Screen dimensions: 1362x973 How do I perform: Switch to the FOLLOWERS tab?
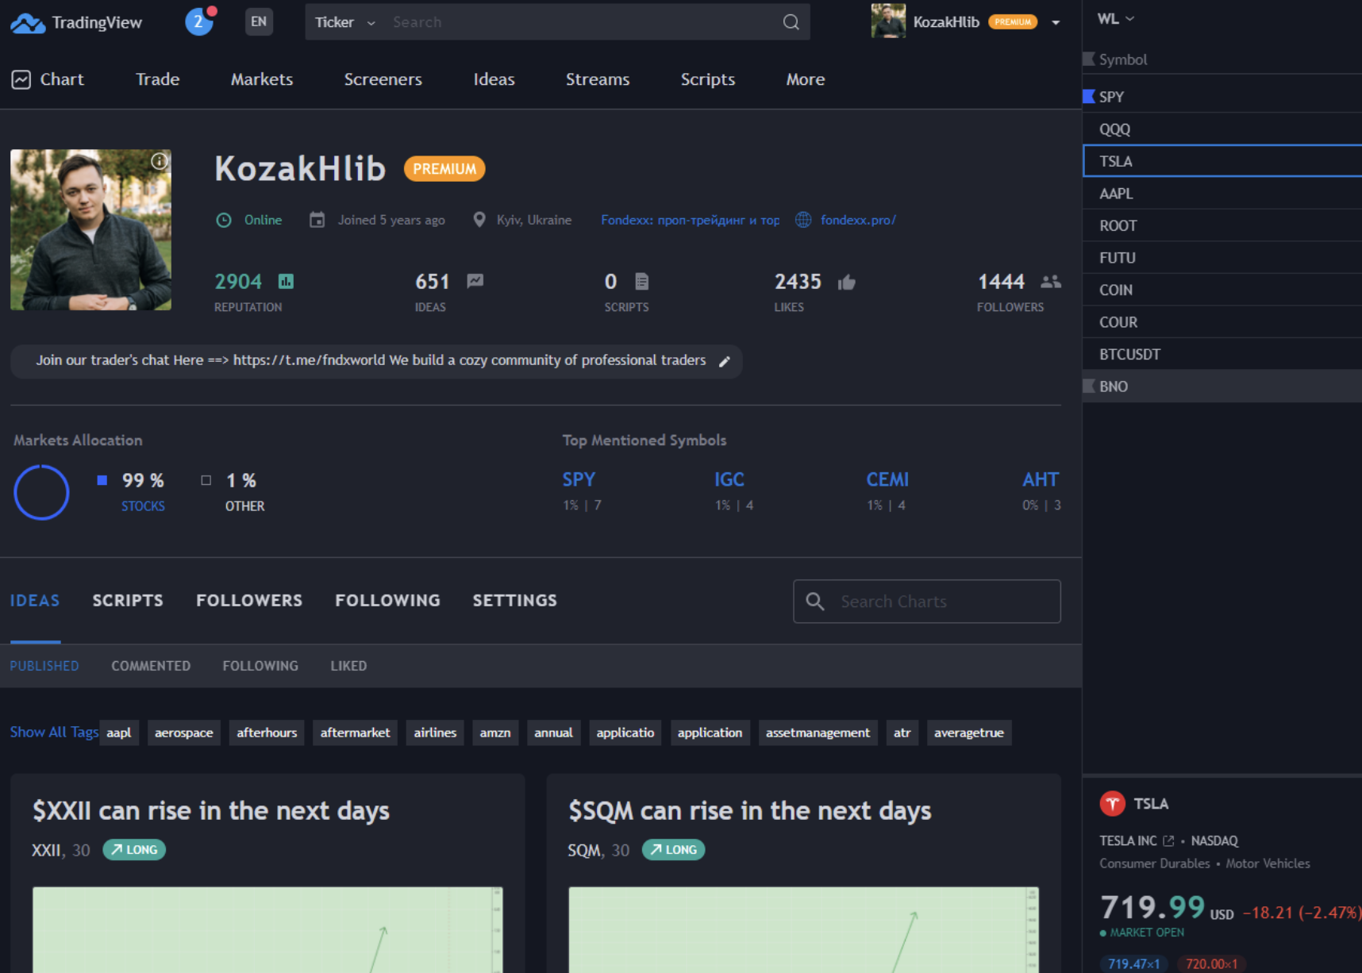click(249, 601)
